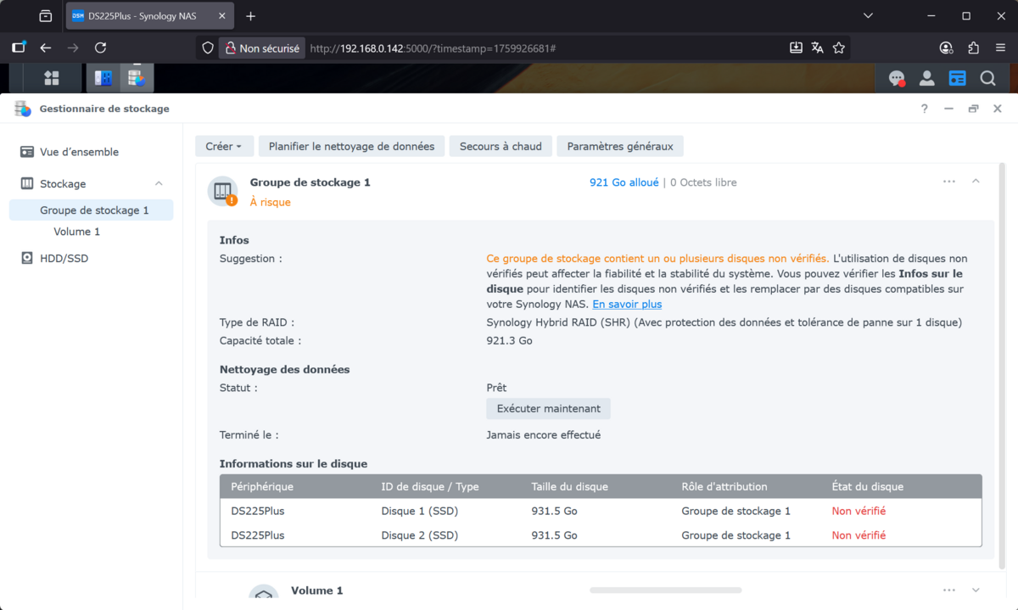Click the Non sécurisé shield padlock indicator
The image size is (1018, 610).
point(261,48)
